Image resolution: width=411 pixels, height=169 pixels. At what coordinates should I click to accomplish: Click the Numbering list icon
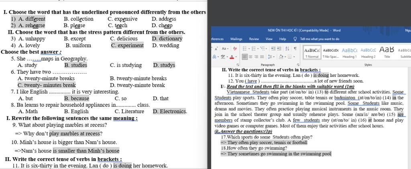tap(254, 49)
